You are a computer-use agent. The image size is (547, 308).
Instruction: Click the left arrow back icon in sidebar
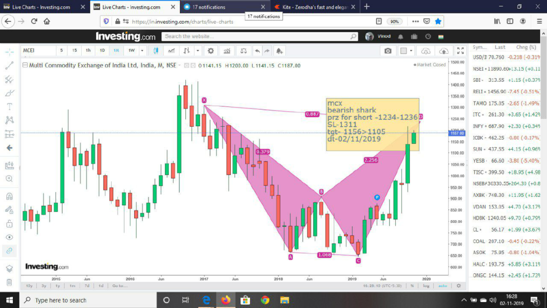(10, 148)
